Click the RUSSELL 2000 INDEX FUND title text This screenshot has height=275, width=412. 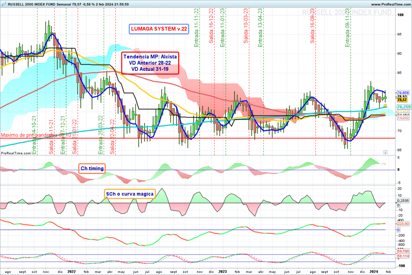click(x=31, y=4)
